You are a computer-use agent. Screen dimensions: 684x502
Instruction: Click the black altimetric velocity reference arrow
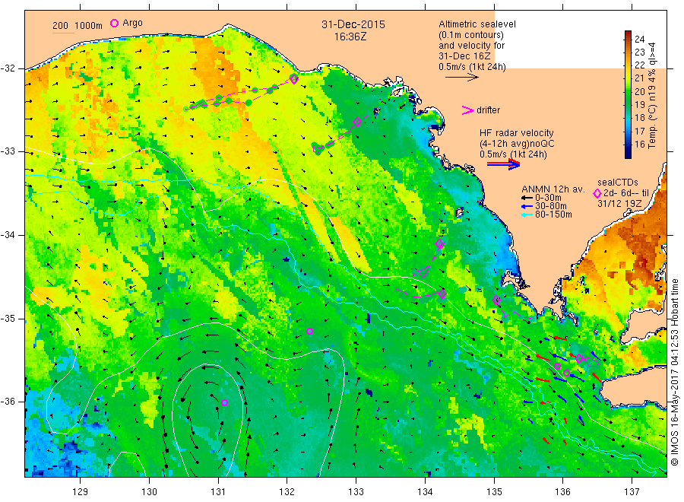tap(462, 78)
